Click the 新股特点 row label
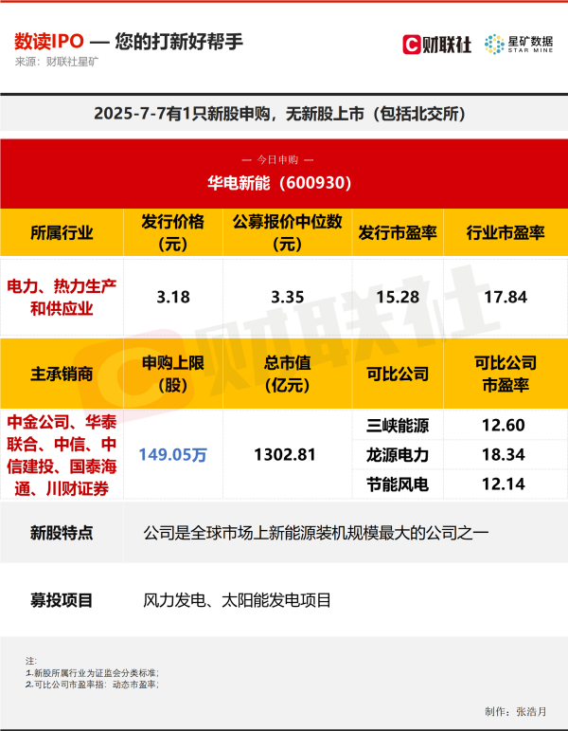568x731 pixels. 62,533
